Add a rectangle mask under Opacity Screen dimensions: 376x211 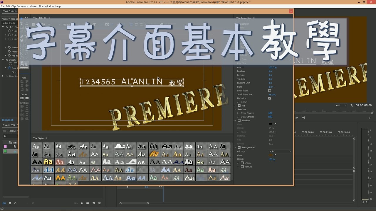pos(16,64)
